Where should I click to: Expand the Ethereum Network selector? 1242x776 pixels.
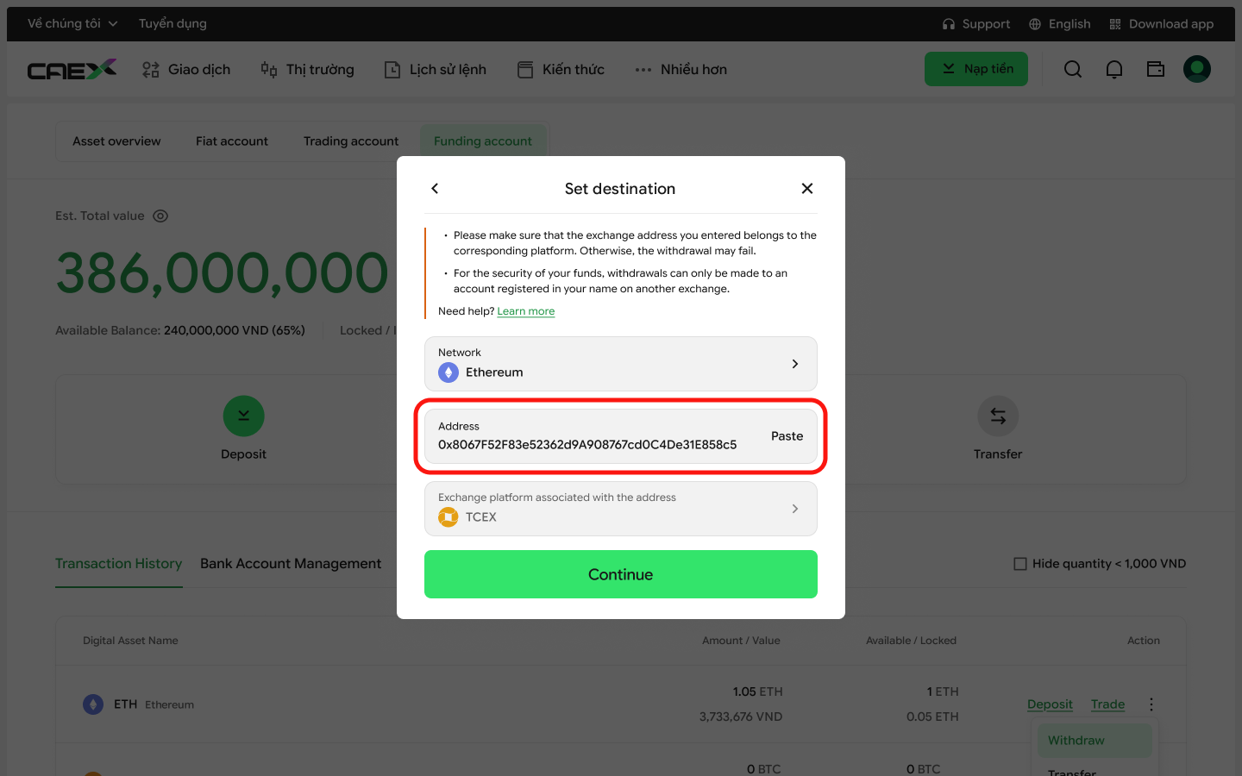621,364
